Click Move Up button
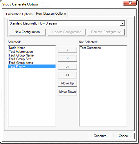139x144 pixels. (67, 83)
